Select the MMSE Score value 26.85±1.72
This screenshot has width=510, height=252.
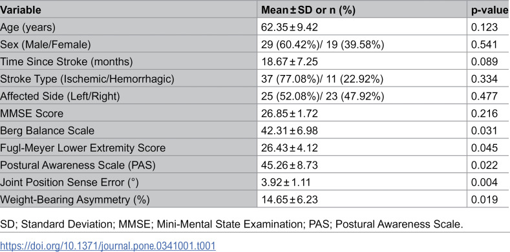(290, 114)
